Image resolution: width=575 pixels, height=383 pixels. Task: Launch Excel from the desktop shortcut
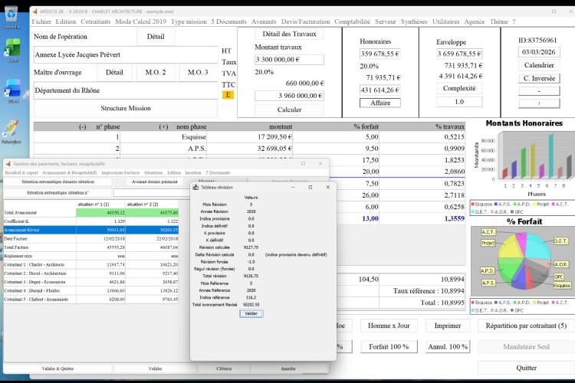tap(12, 51)
